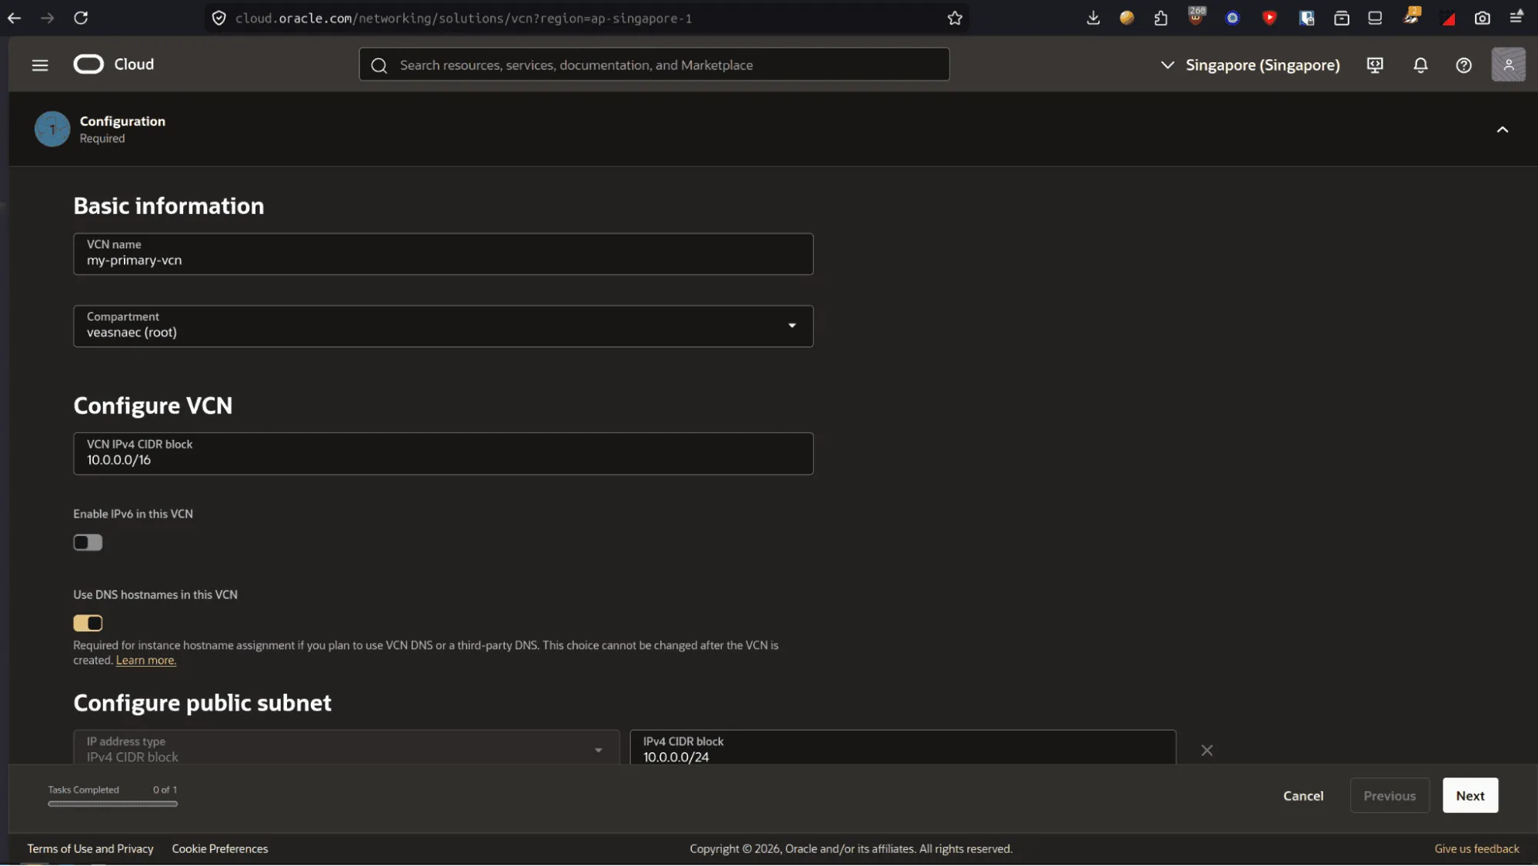The image size is (1538, 866).
Task: Click the VCN IPv4 CIDR block field
Action: coord(443,454)
